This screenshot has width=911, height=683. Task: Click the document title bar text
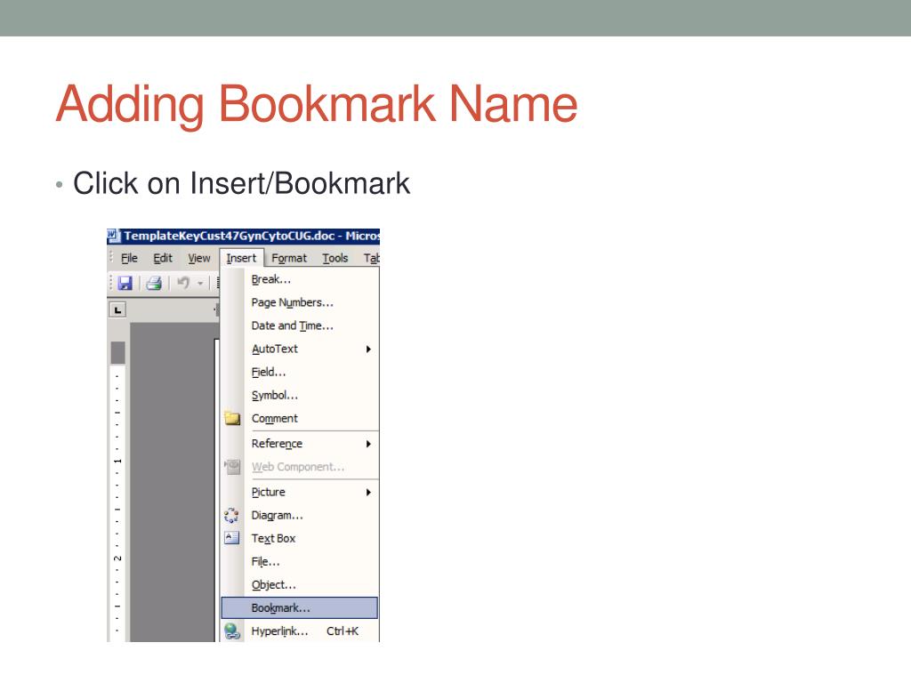[252, 236]
